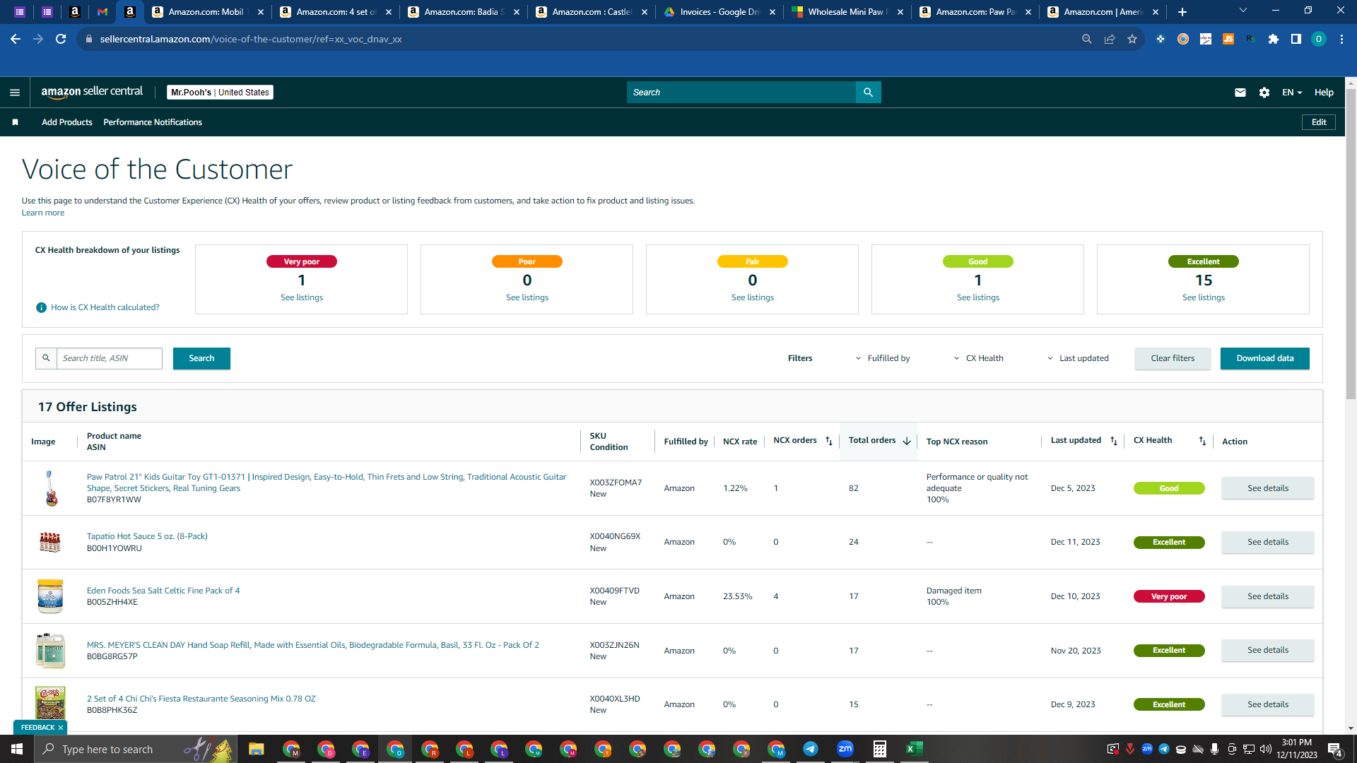Open Calculator from the taskbar

880,749
